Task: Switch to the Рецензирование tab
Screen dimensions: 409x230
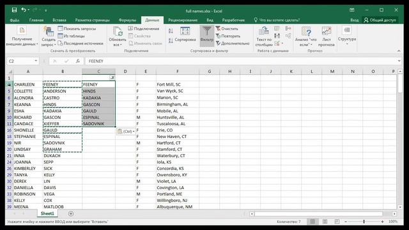Action: (183, 20)
